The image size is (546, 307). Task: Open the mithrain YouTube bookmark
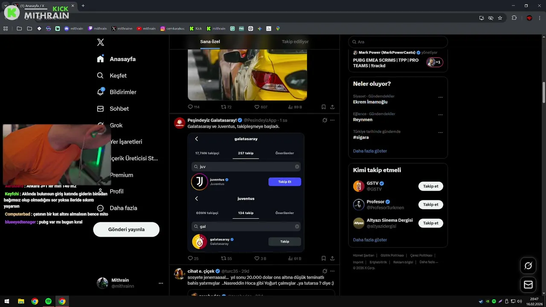[146, 29]
